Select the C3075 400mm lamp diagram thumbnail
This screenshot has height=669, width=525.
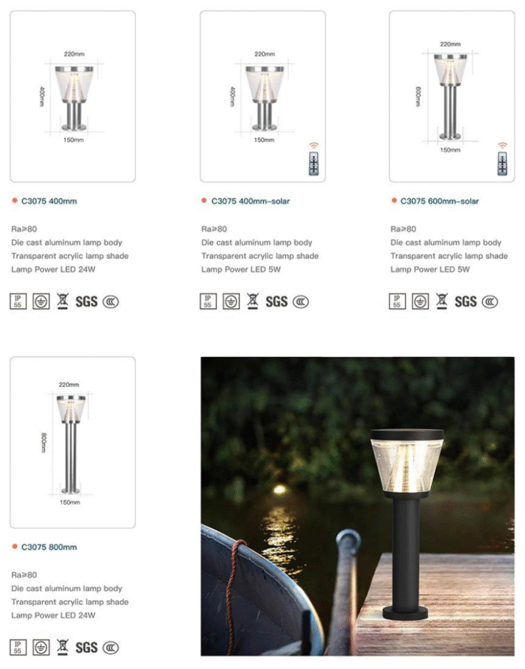pyautogui.click(x=73, y=97)
